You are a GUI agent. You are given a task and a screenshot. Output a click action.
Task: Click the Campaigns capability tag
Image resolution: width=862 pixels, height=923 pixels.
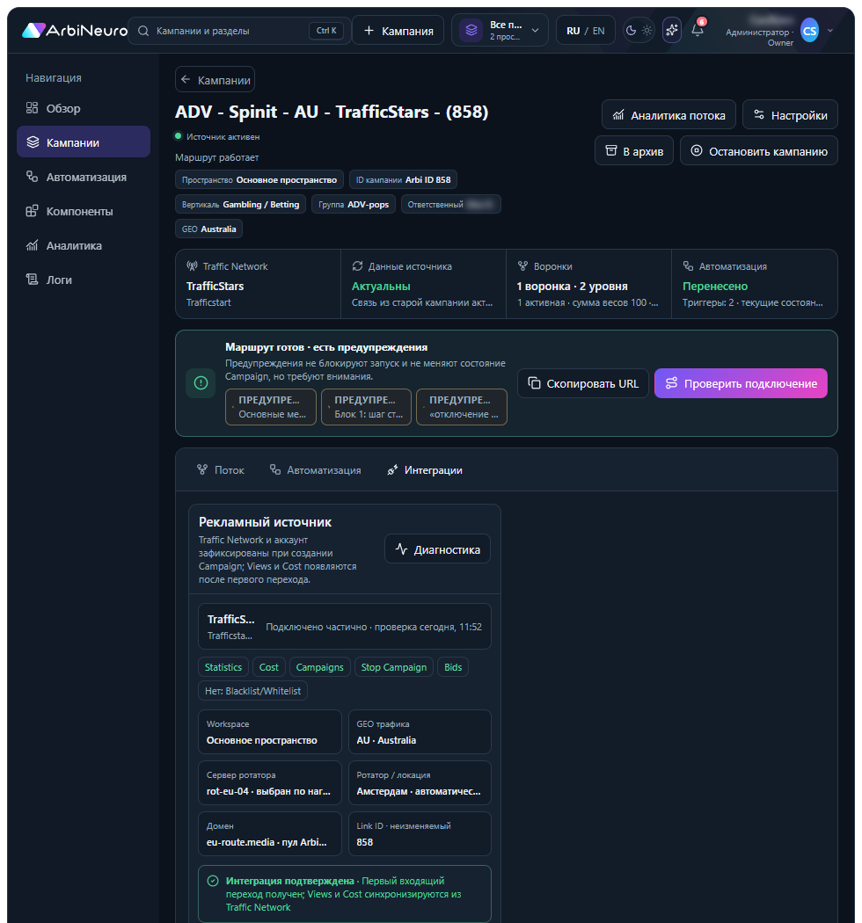click(320, 667)
